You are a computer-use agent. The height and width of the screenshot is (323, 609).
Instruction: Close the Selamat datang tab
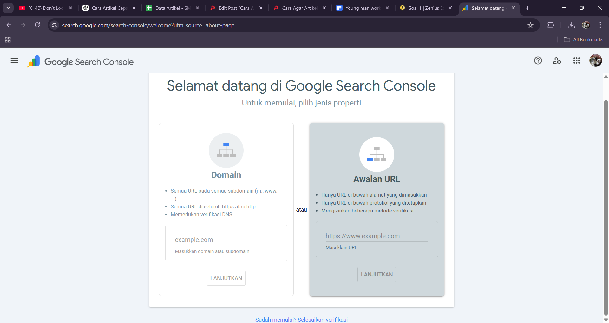pyautogui.click(x=513, y=8)
